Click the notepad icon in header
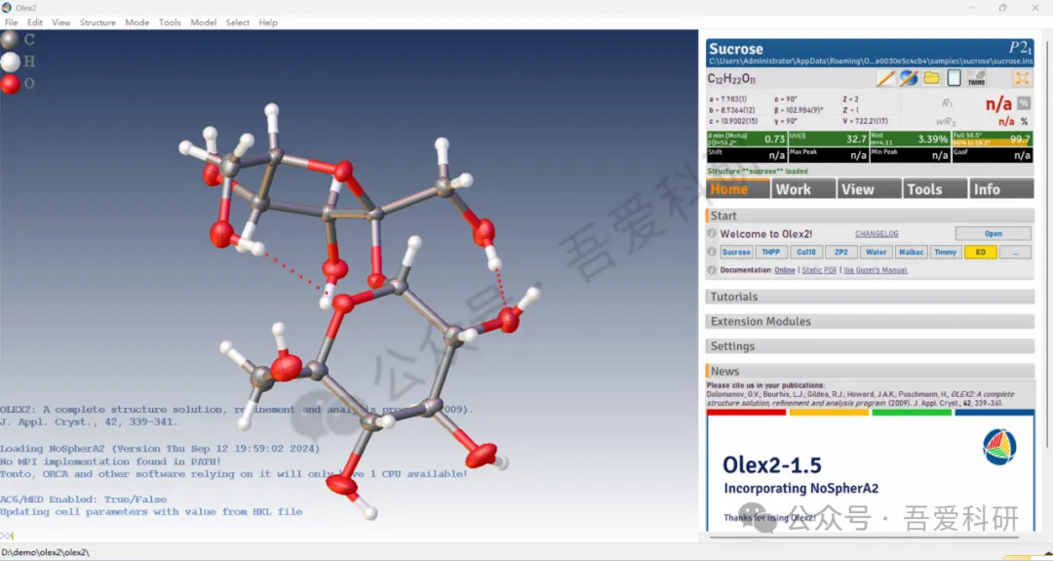Screen dimensions: 1053x561 point(955,79)
